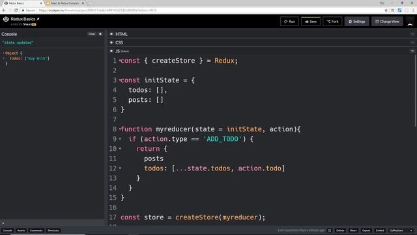417x235 pixels.
Task: Collapse the myreducer function fold at line 8
Action: [120, 129]
